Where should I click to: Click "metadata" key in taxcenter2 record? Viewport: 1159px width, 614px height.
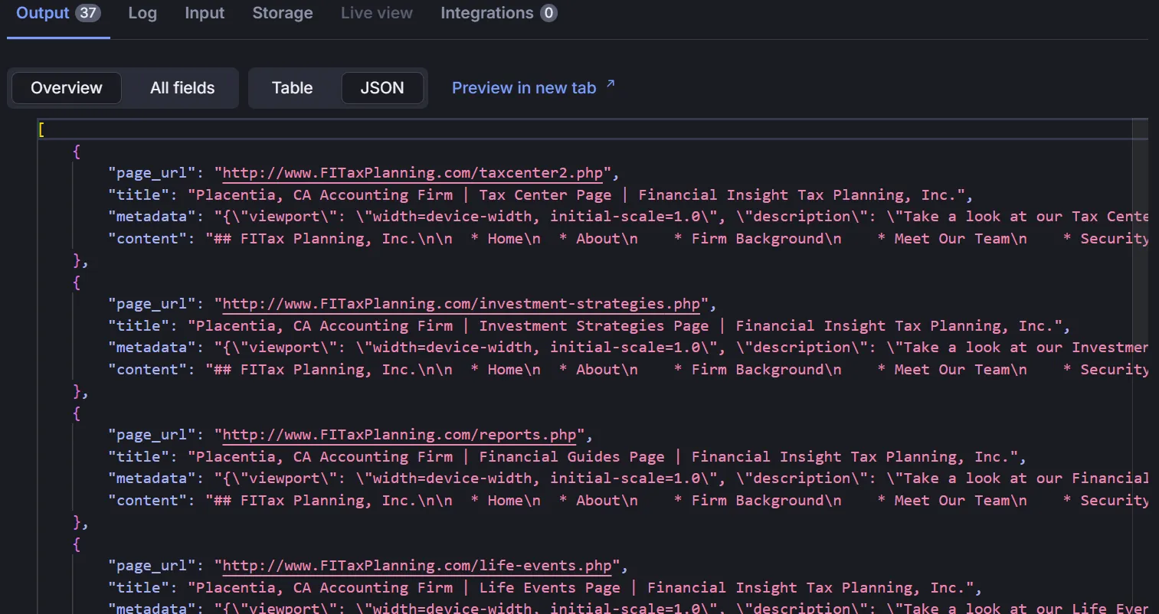(x=152, y=217)
